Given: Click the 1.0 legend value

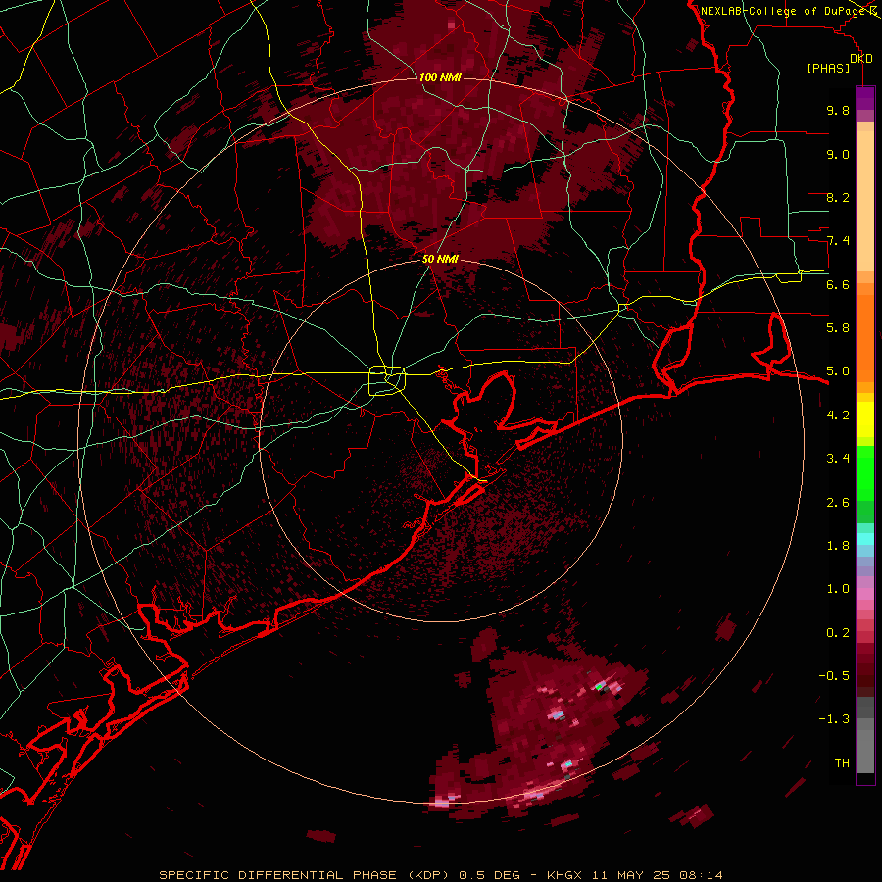Looking at the screenshot, I should click(838, 589).
